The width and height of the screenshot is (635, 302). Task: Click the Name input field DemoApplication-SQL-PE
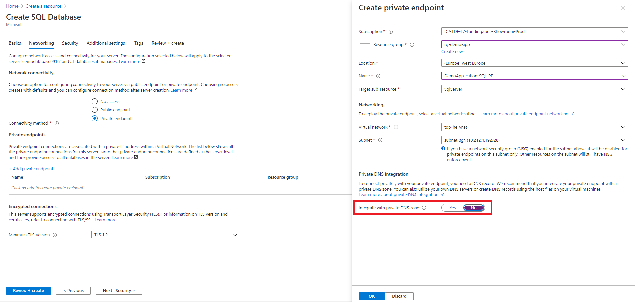pos(534,76)
